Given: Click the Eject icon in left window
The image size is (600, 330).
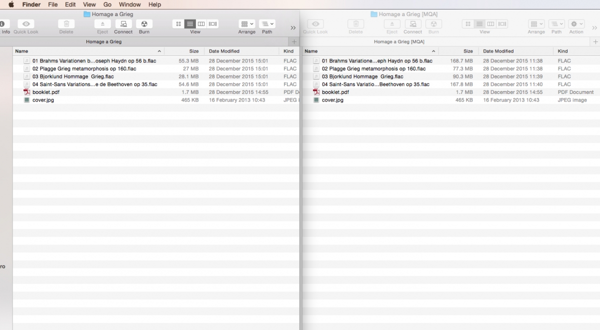Looking at the screenshot, I should [x=102, y=24].
